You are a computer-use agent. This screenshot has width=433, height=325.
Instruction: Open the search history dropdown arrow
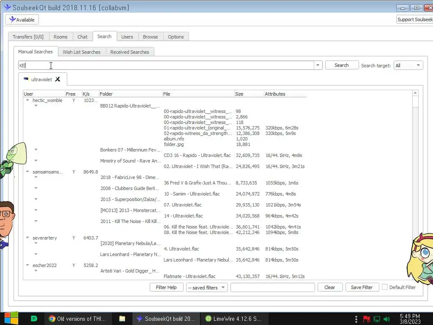[318, 65]
